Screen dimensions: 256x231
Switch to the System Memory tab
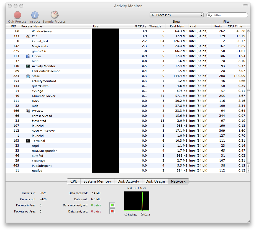97,181
